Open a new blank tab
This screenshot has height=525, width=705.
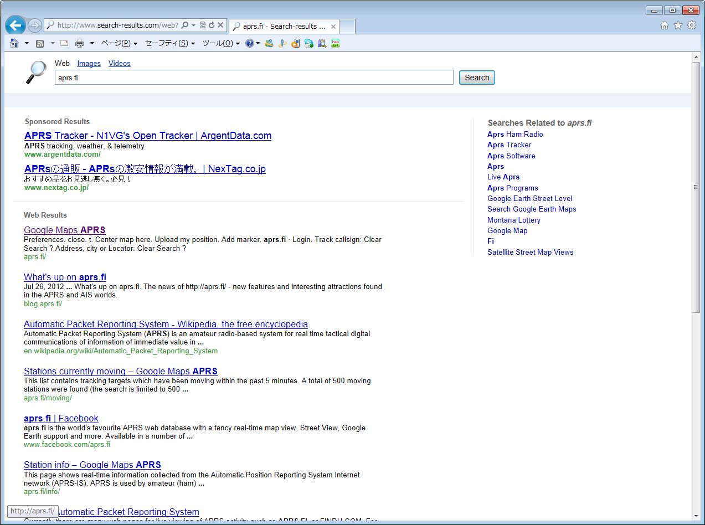[x=347, y=27]
